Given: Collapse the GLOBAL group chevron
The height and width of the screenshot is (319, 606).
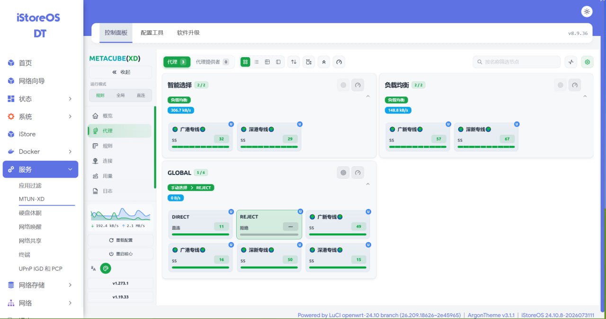Looking at the screenshot, I should coord(368,184).
